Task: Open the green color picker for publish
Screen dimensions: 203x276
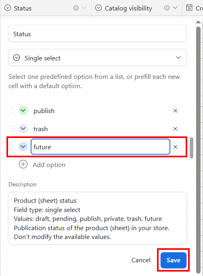Action: 23,111
